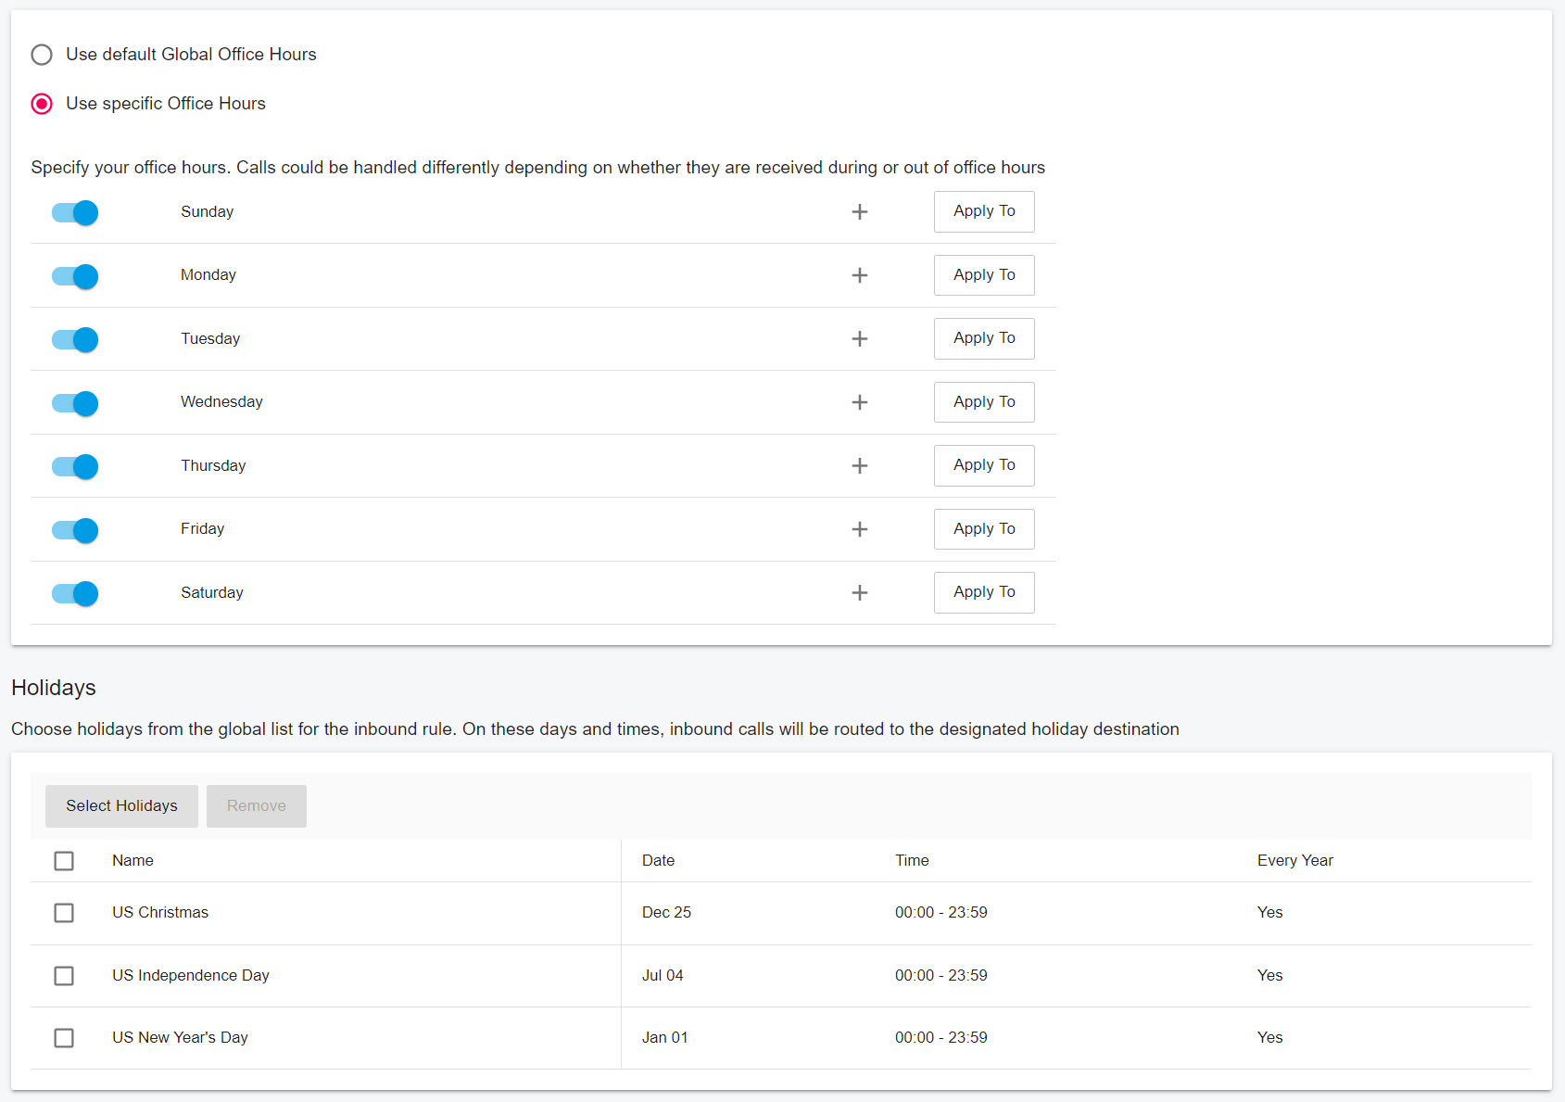
Task: Disable the Sunday office hours toggle
Action: click(x=74, y=212)
